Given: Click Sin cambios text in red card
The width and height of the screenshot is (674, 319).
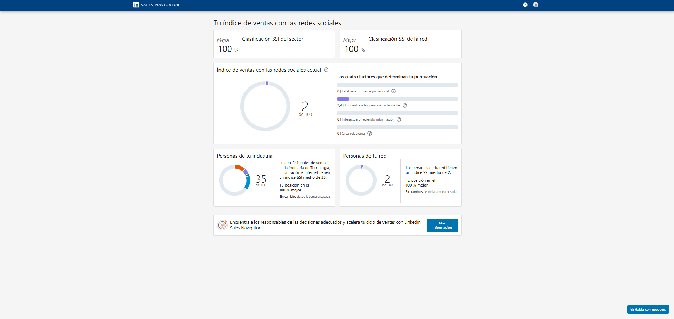Looking at the screenshot, I should [414, 192].
